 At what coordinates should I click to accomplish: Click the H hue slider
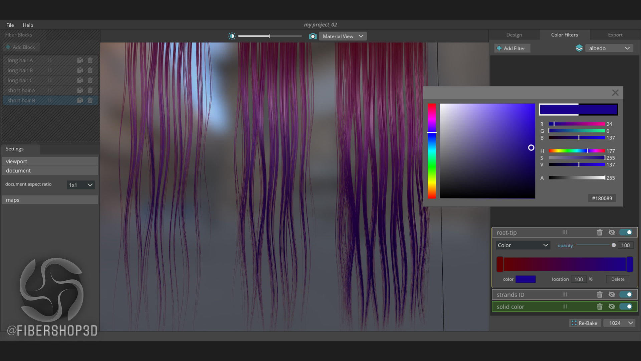pos(577,151)
